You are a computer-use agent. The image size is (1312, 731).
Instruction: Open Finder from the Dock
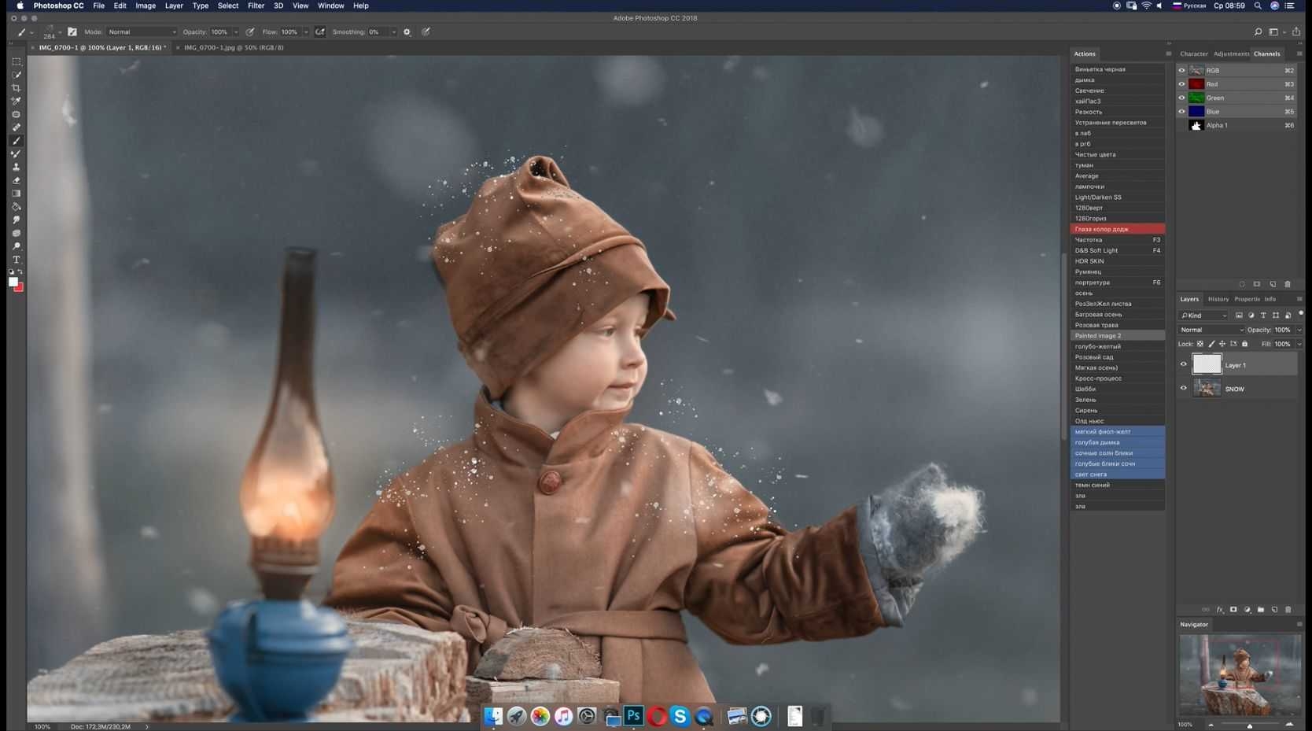tap(493, 716)
